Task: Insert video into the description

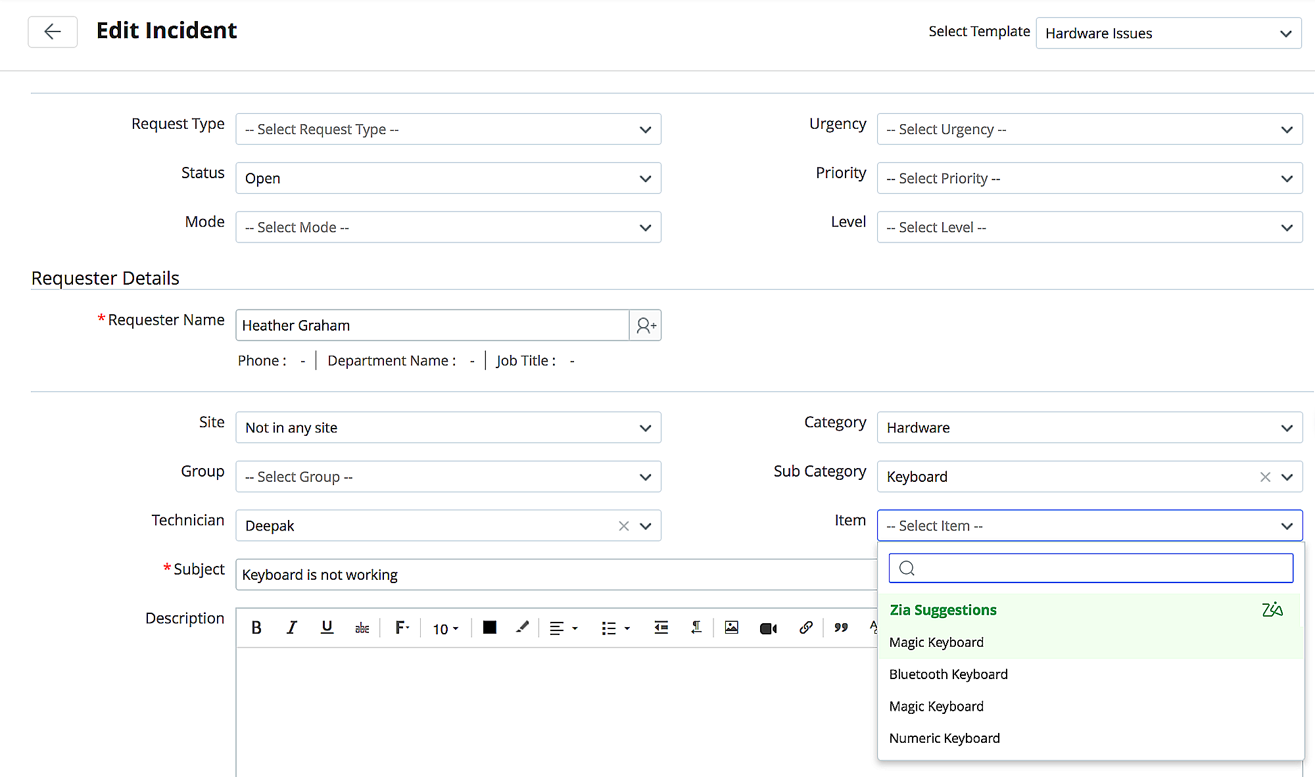Action: [768, 628]
